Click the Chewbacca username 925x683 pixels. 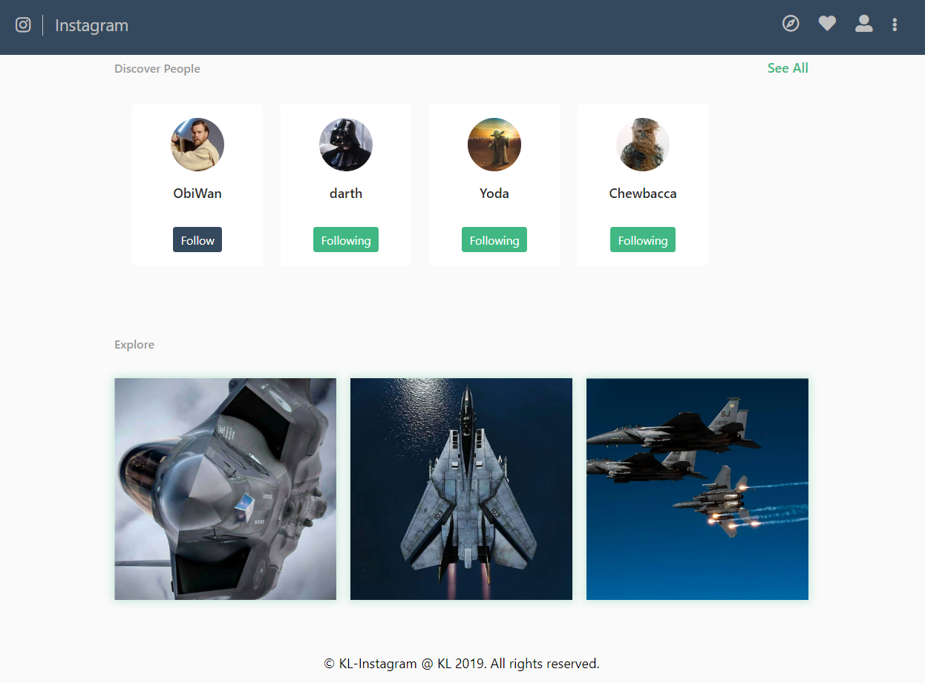[643, 194]
